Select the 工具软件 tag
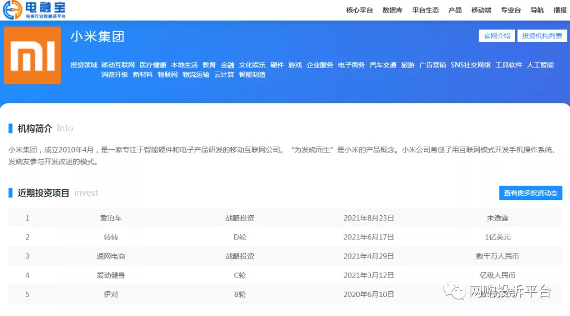The width and height of the screenshot is (570, 316). pyautogui.click(x=509, y=65)
